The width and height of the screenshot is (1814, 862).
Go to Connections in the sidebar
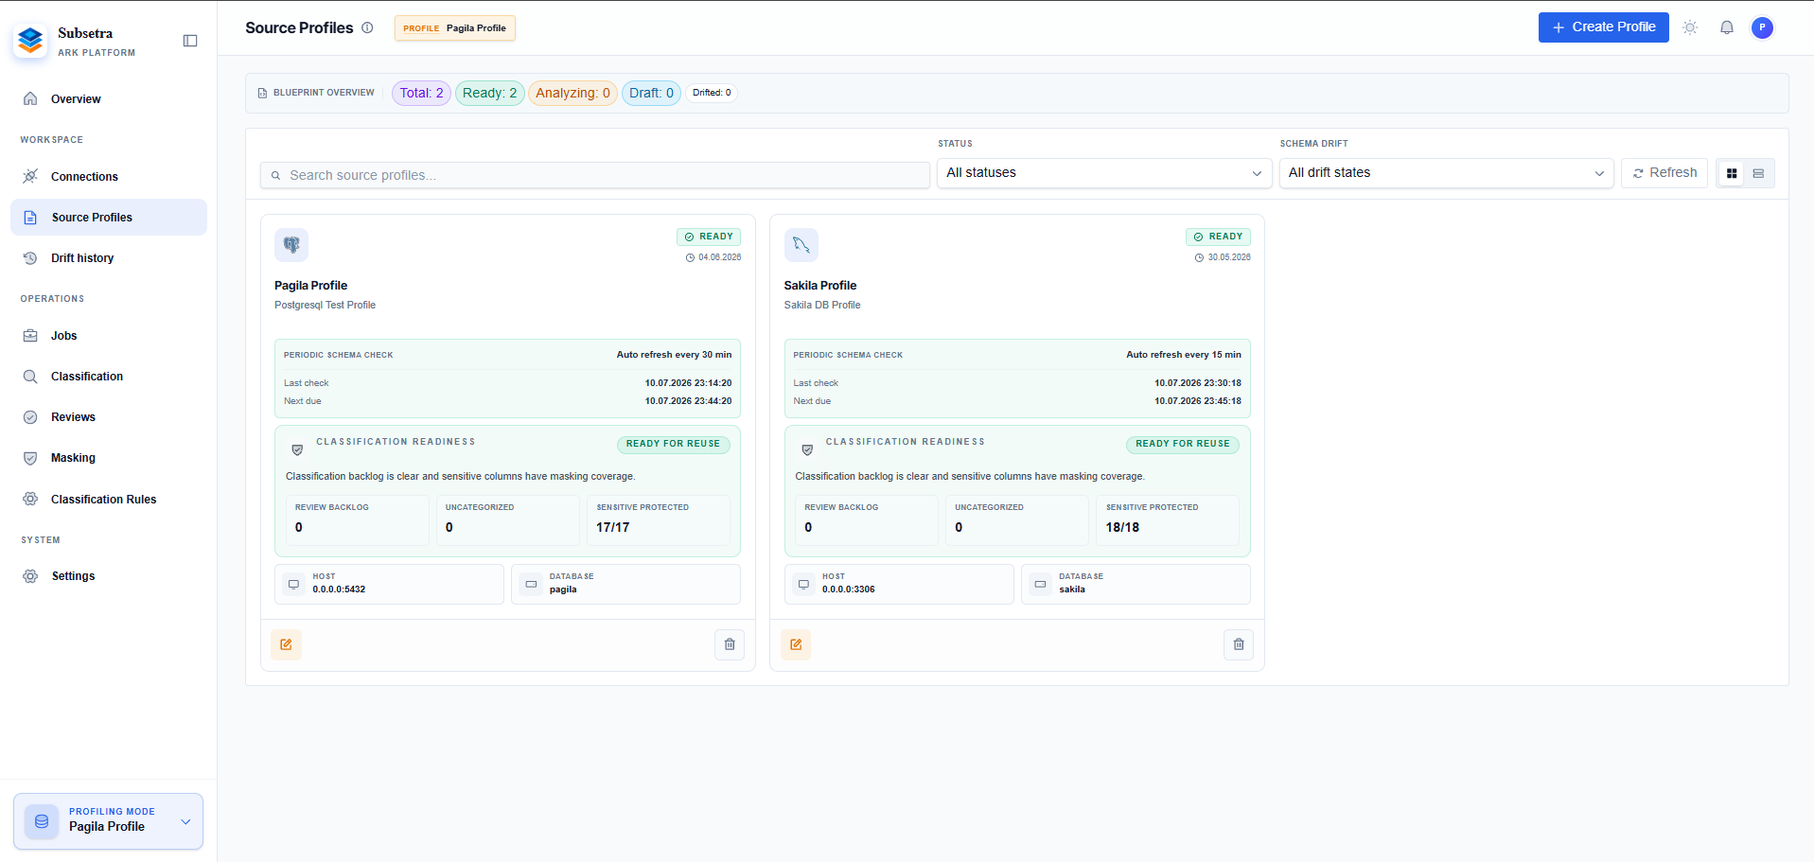tap(109, 177)
